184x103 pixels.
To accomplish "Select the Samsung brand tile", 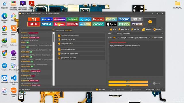I will 47,19.
